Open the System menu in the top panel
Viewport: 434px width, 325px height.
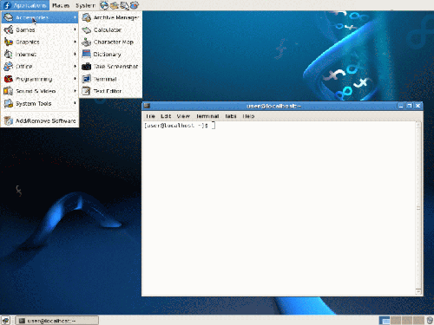click(x=85, y=5)
